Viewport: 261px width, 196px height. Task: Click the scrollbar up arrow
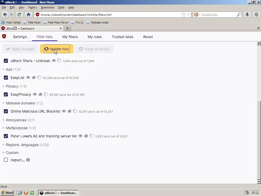coord(259,43)
